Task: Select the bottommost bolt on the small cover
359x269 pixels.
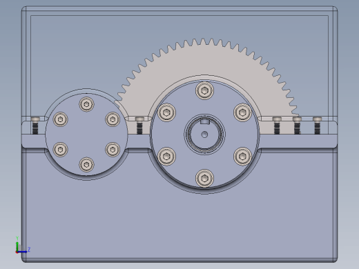Action: (x=86, y=165)
